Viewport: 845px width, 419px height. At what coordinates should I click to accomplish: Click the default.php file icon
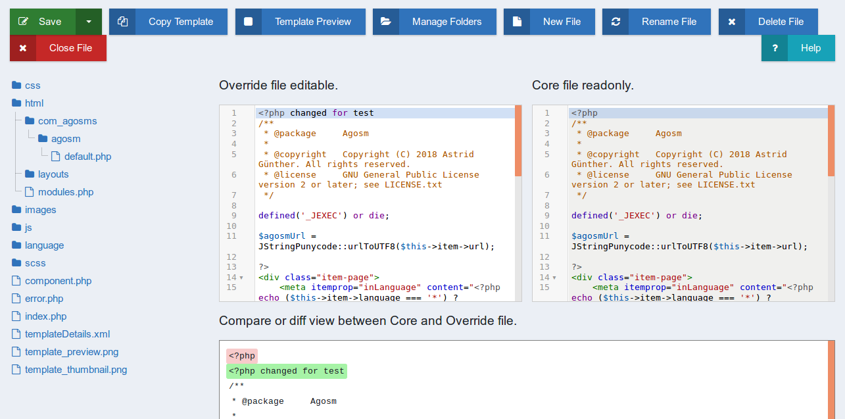55,157
